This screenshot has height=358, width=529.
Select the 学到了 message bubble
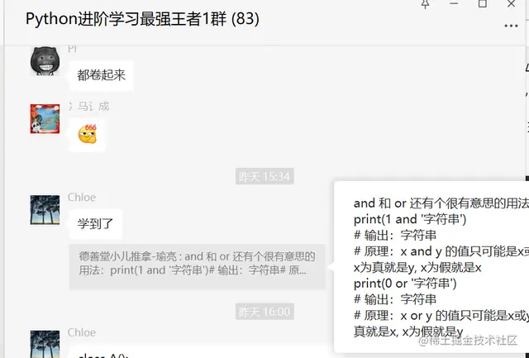(x=96, y=224)
